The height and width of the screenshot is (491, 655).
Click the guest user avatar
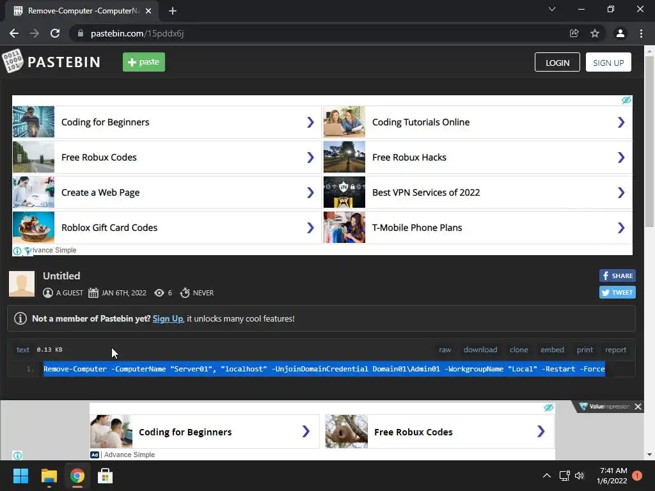[x=22, y=284]
